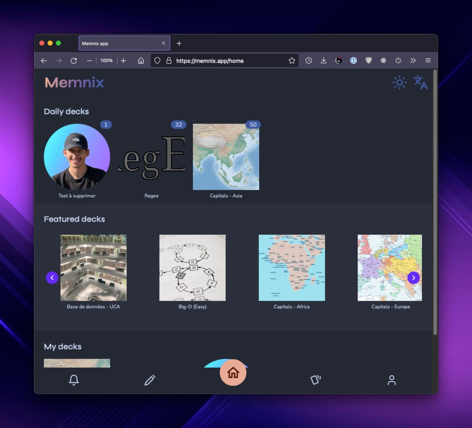Viewport: 472px width, 428px height.
Task: Show previous featured decks with left arrow
Action: pos(52,278)
